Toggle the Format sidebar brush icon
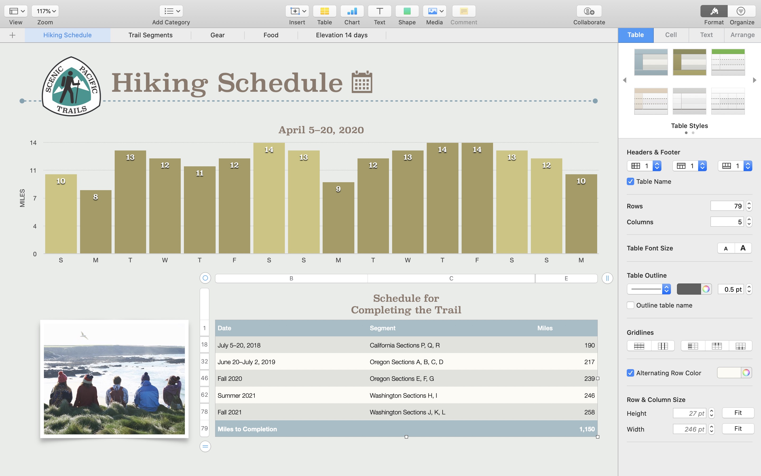The image size is (761, 476). tap(714, 11)
